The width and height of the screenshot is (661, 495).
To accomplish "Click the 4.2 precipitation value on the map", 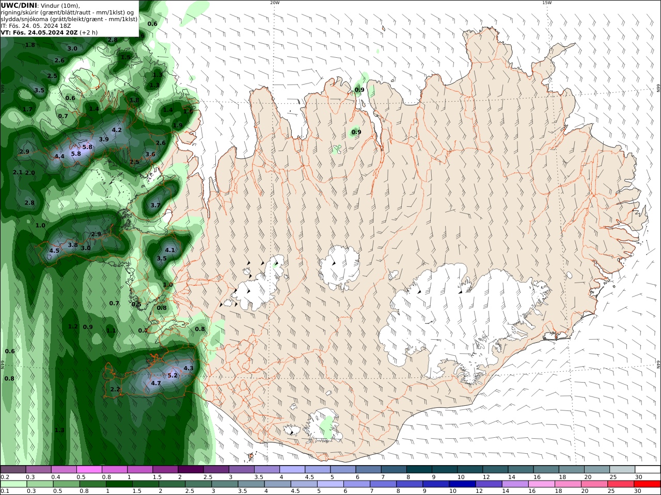I will click(x=116, y=130).
